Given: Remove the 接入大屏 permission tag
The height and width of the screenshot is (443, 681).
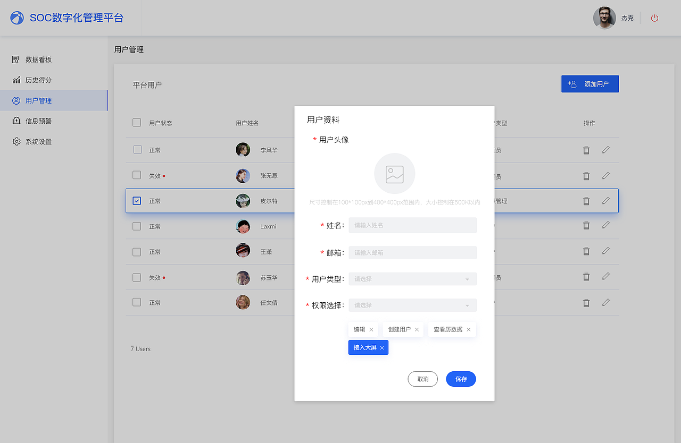Looking at the screenshot, I should 382,347.
